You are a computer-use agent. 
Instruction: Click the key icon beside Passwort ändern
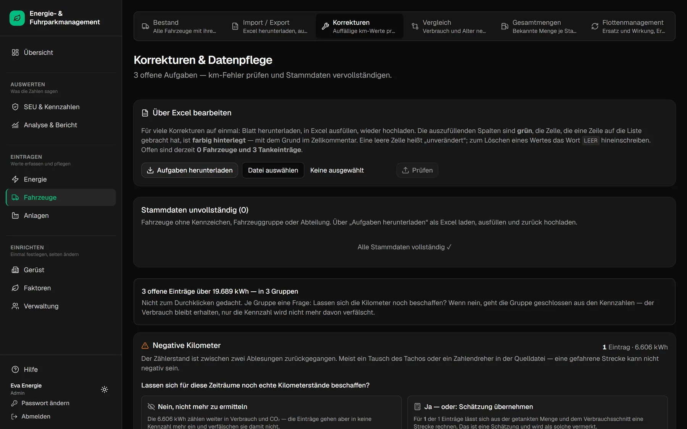pos(14,403)
